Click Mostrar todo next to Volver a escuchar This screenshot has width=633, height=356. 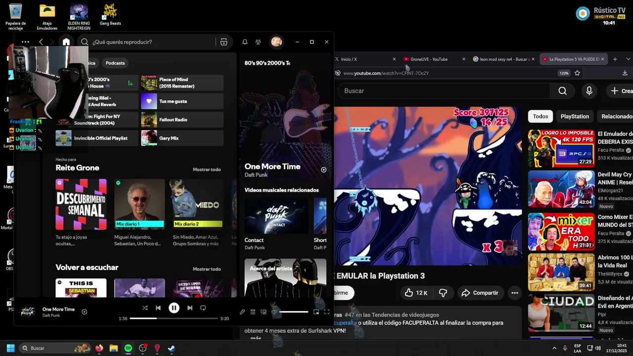pyautogui.click(x=207, y=269)
